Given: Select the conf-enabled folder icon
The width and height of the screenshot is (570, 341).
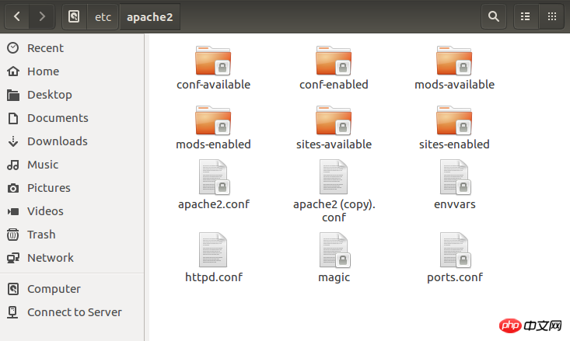Looking at the screenshot, I should point(334,61).
